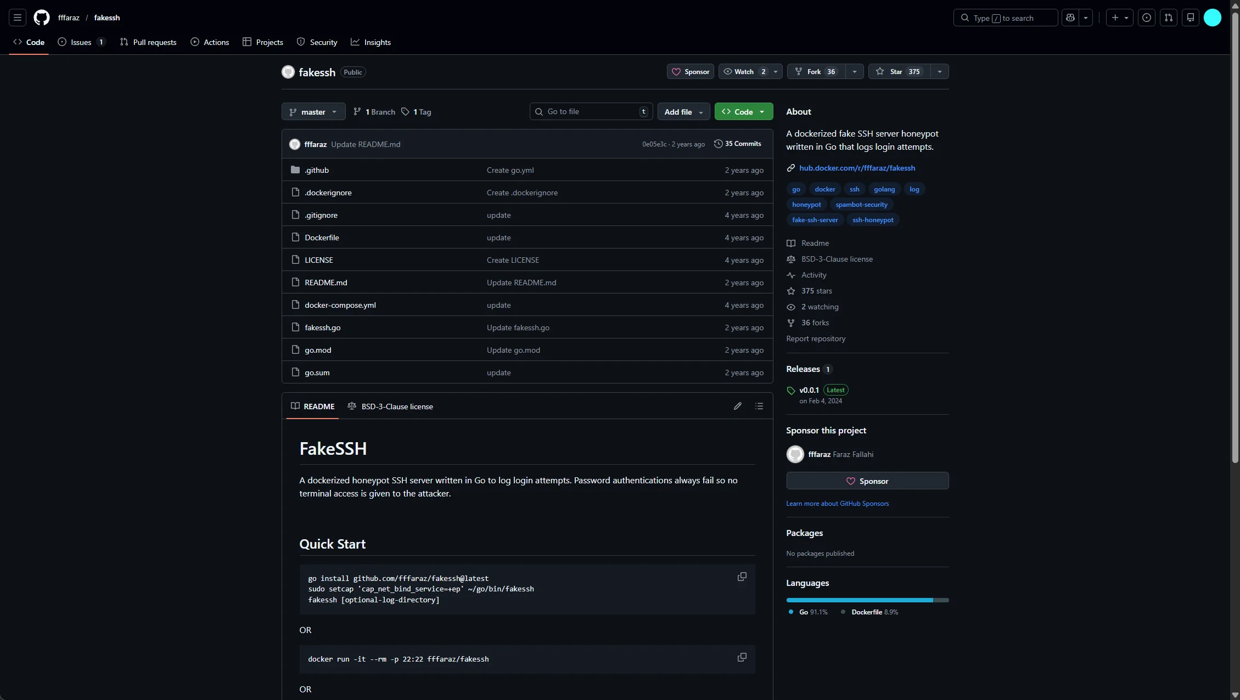The image size is (1240, 700).
Task: Click the GitHub logo home icon
Action: [x=42, y=18]
